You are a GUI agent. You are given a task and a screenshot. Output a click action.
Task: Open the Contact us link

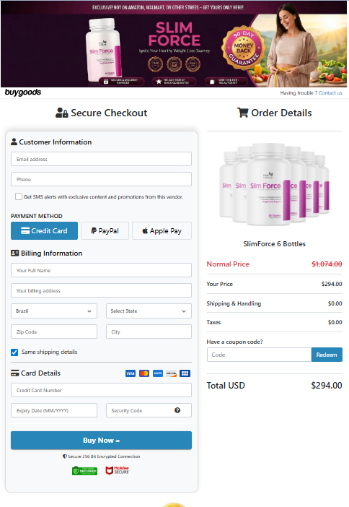[x=330, y=92]
